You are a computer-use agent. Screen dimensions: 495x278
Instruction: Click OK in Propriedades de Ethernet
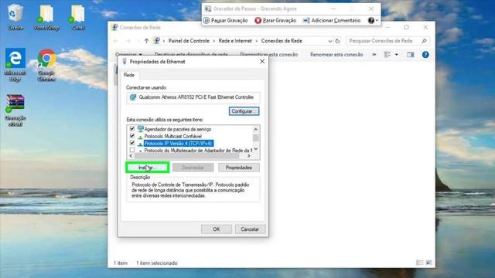tap(217, 229)
